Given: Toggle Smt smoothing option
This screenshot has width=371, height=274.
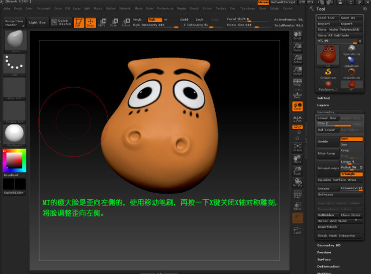Looking at the screenshot, I should (352, 139).
